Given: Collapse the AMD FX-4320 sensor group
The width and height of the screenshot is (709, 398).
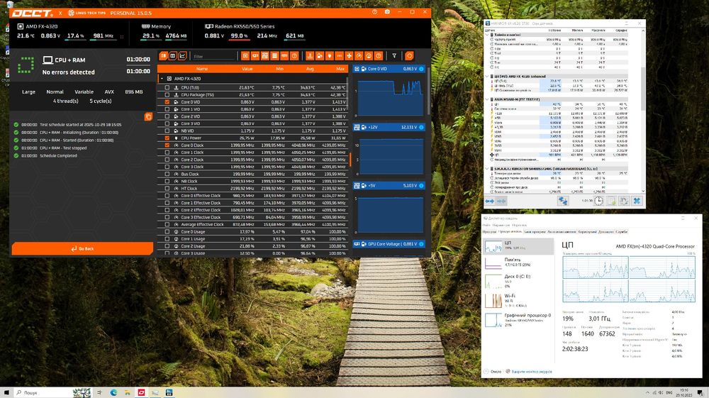Looking at the screenshot, I should [162, 79].
